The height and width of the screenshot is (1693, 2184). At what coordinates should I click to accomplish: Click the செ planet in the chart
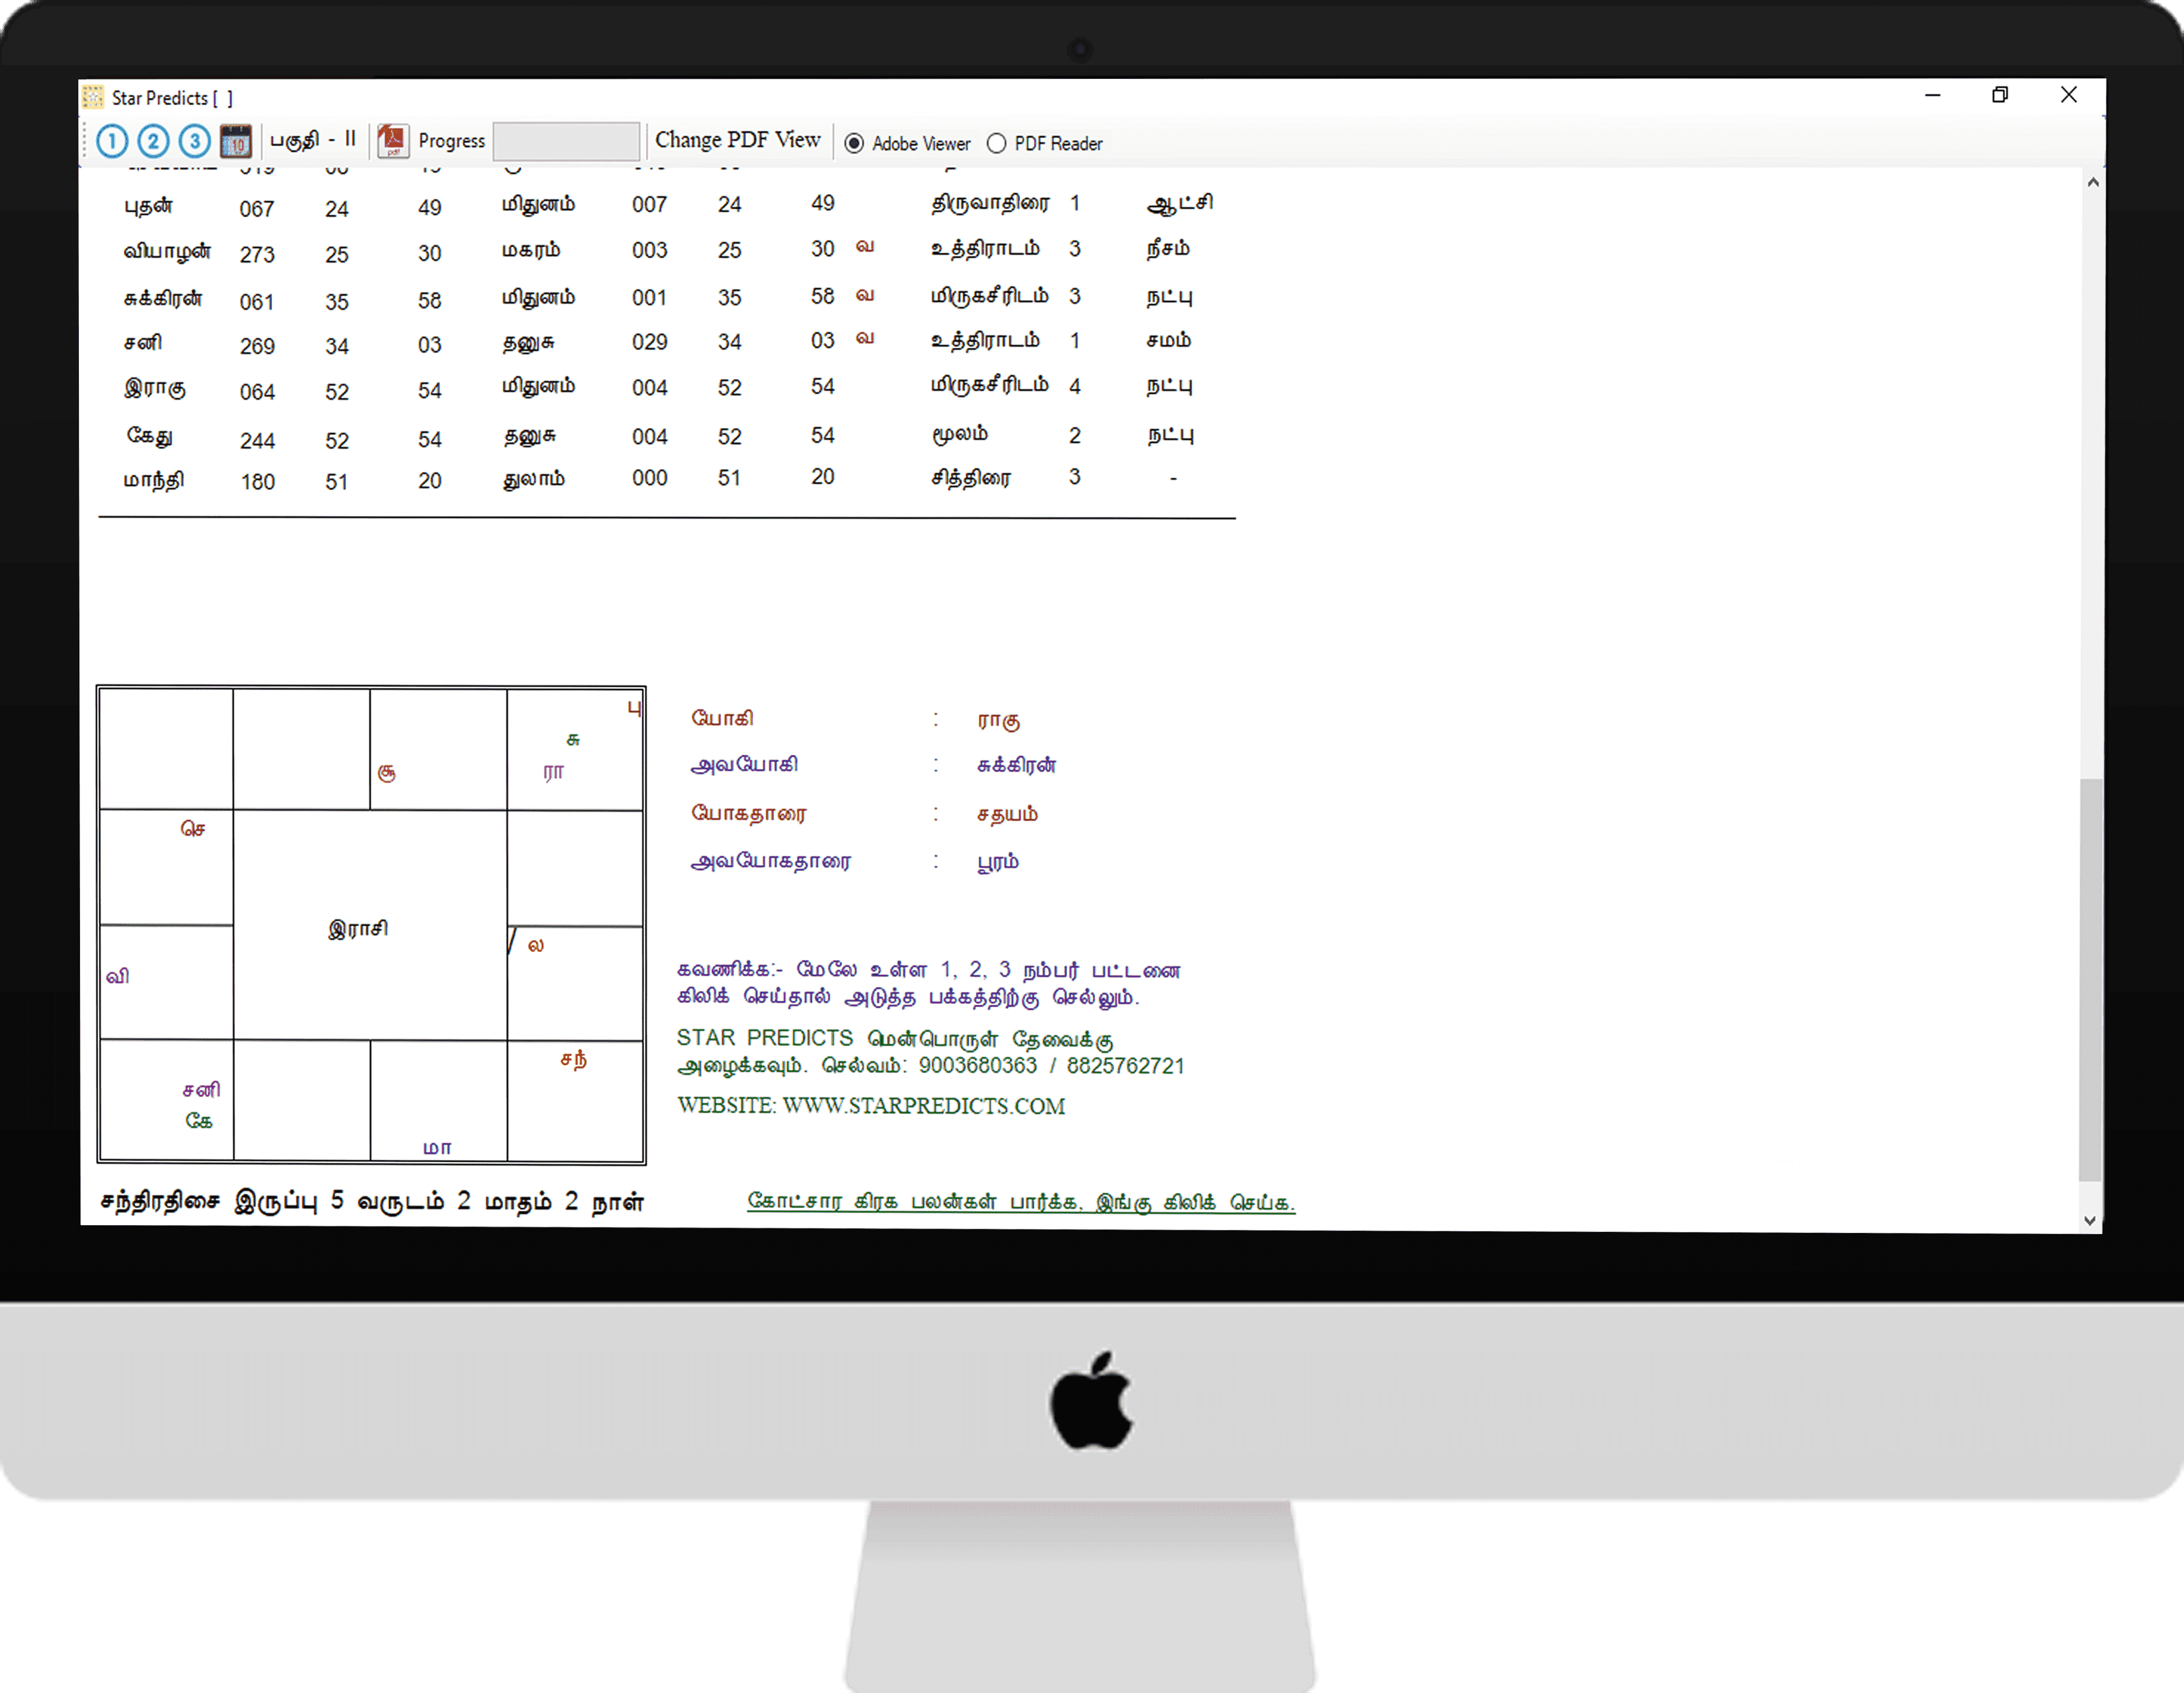click(x=193, y=829)
